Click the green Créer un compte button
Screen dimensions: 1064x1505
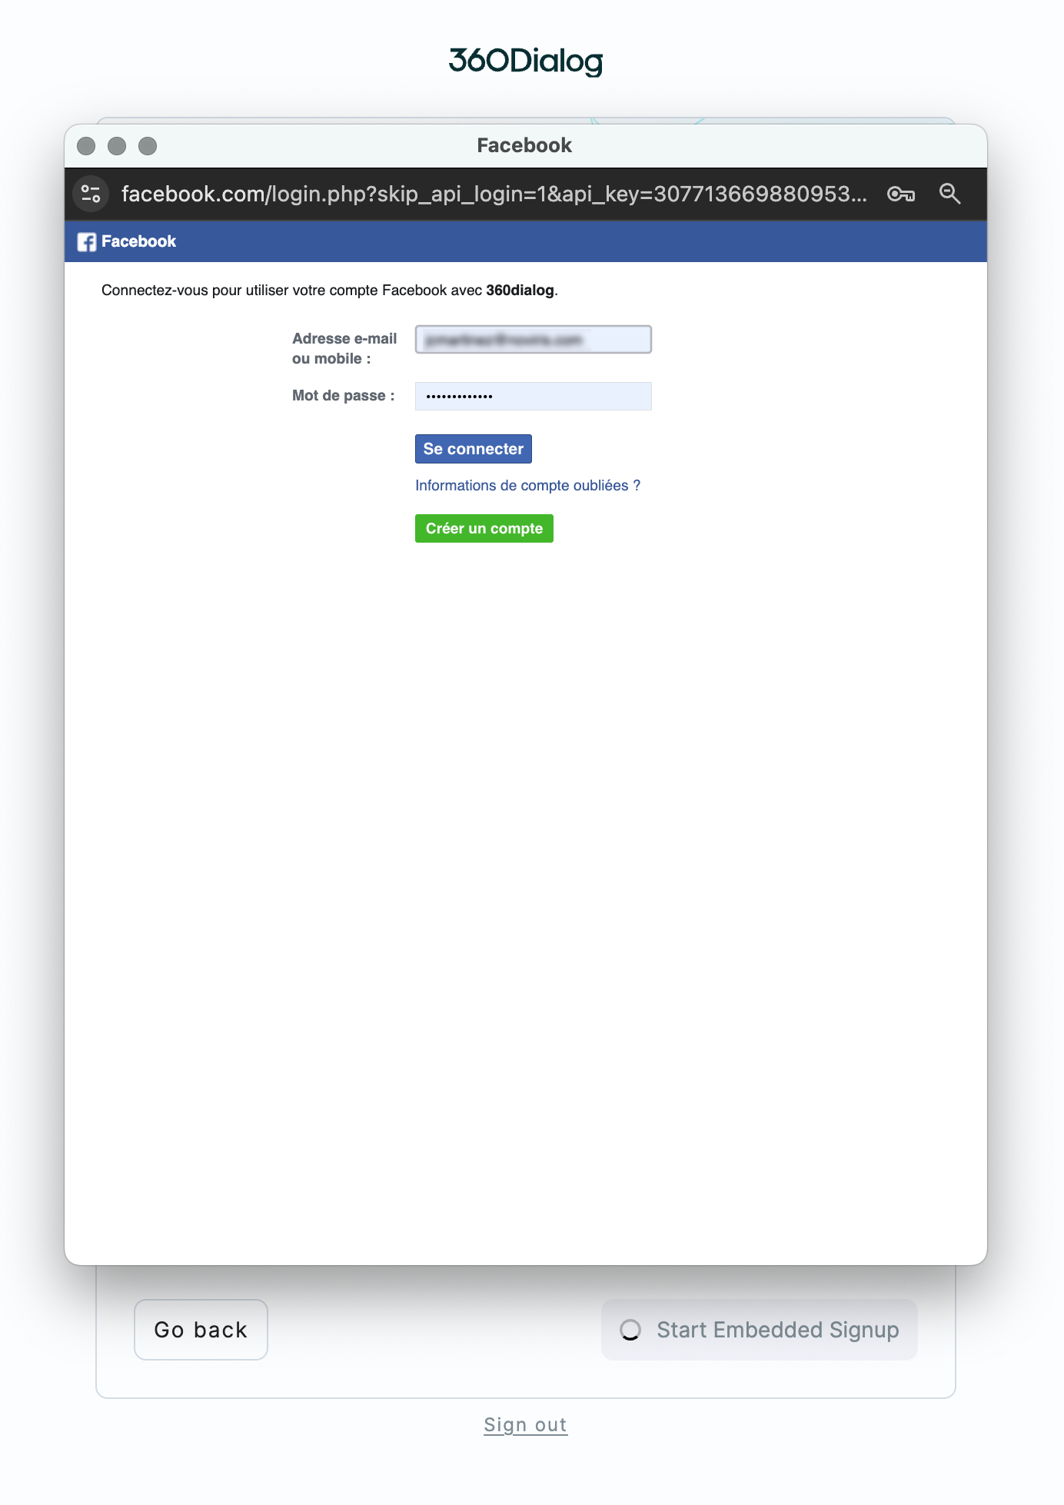484,529
